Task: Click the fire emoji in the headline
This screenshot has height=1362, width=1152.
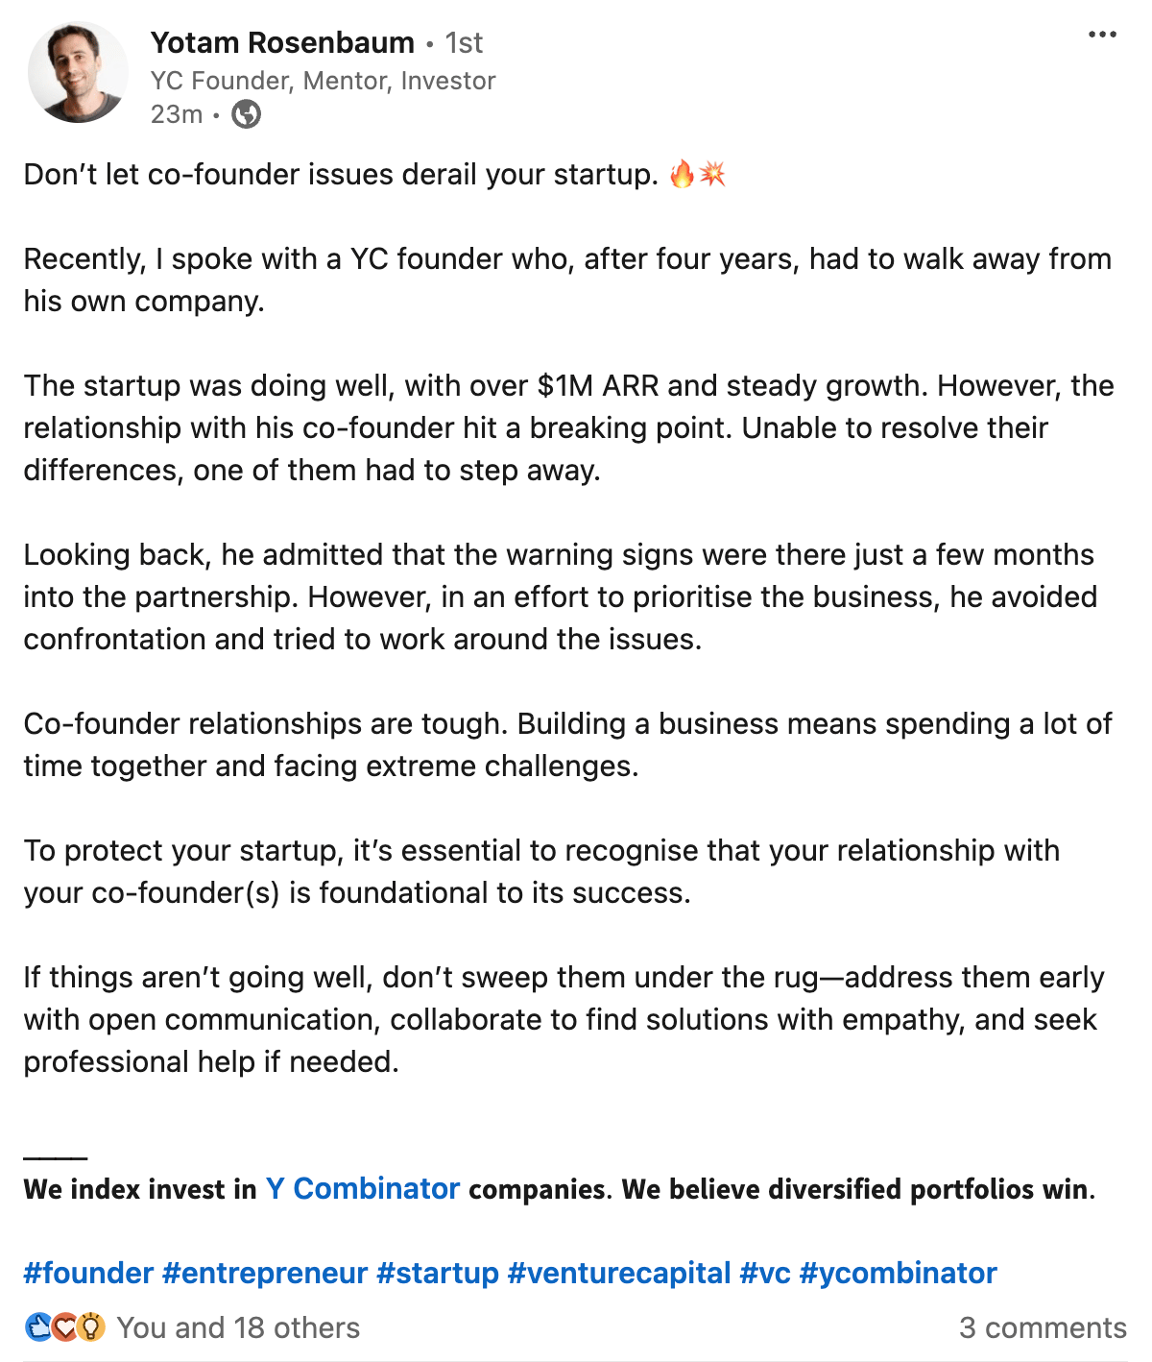Action: pyautogui.click(x=682, y=174)
